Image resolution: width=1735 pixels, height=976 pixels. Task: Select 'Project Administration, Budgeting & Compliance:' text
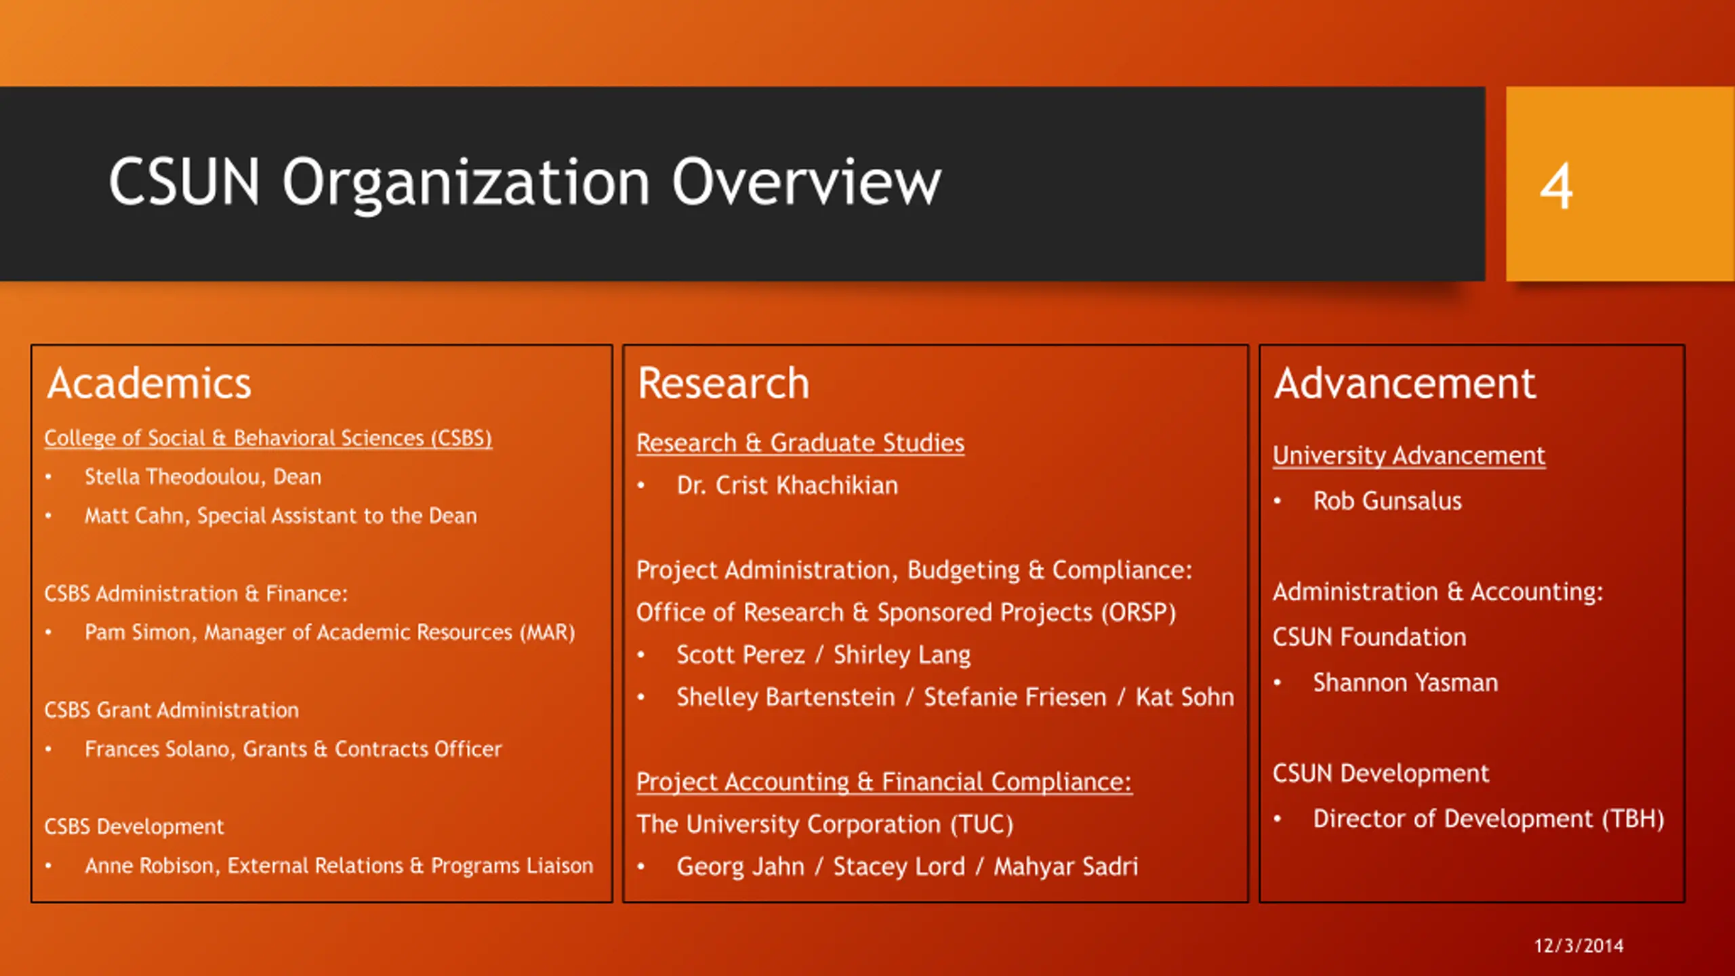[914, 570]
